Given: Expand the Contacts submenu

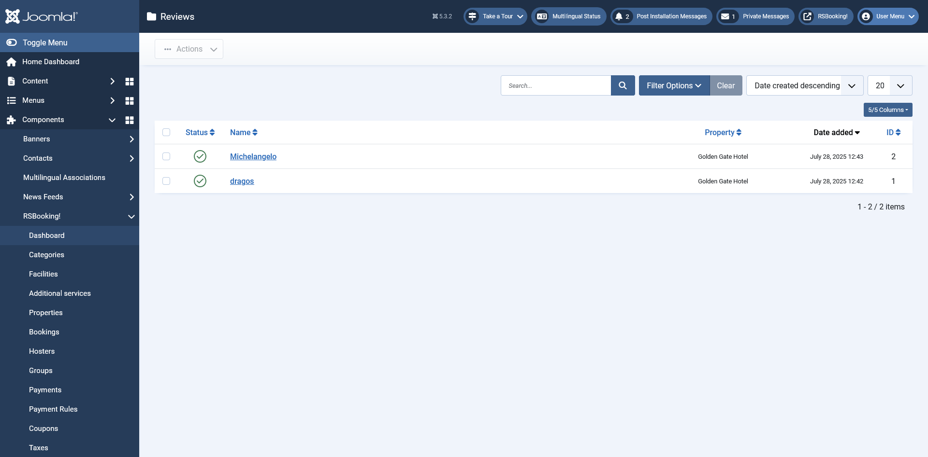Looking at the screenshot, I should [131, 158].
